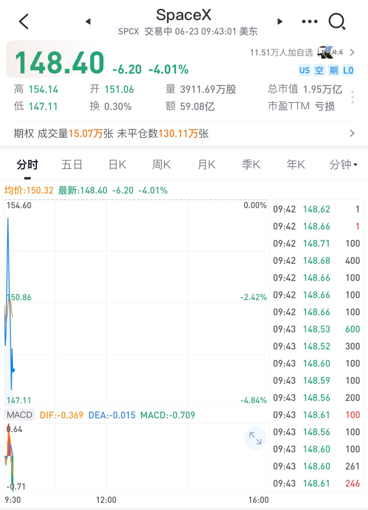Tap the MACD:-0.709 value

pyautogui.click(x=168, y=415)
